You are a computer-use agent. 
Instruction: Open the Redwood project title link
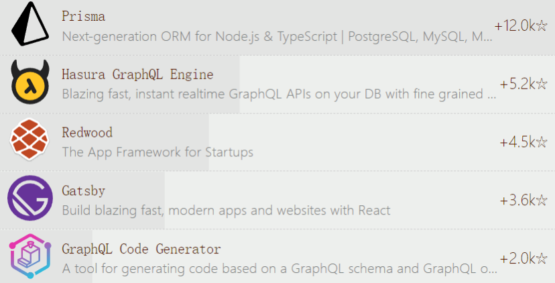(x=87, y=132)
